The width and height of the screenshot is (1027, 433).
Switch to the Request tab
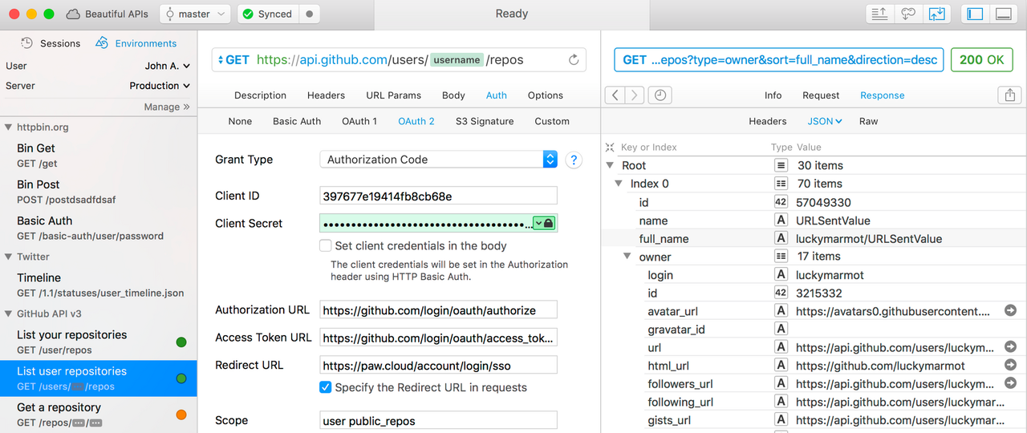[821, 95]
